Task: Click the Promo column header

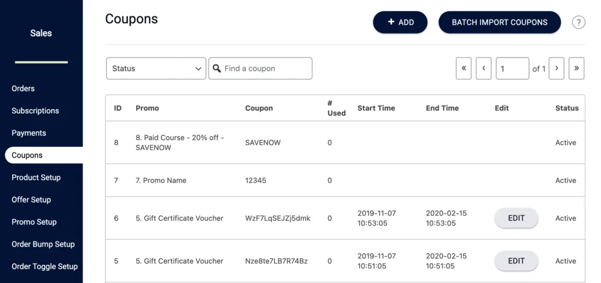Action: click(147, 108)
